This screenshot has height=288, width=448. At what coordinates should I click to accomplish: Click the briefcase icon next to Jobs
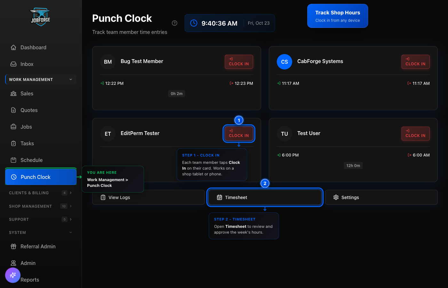pos(13,127)
